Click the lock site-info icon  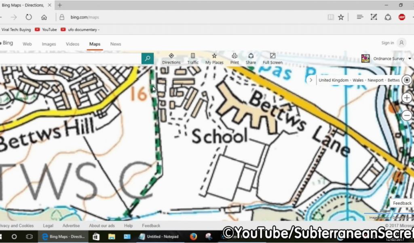(x=62, y=17)
